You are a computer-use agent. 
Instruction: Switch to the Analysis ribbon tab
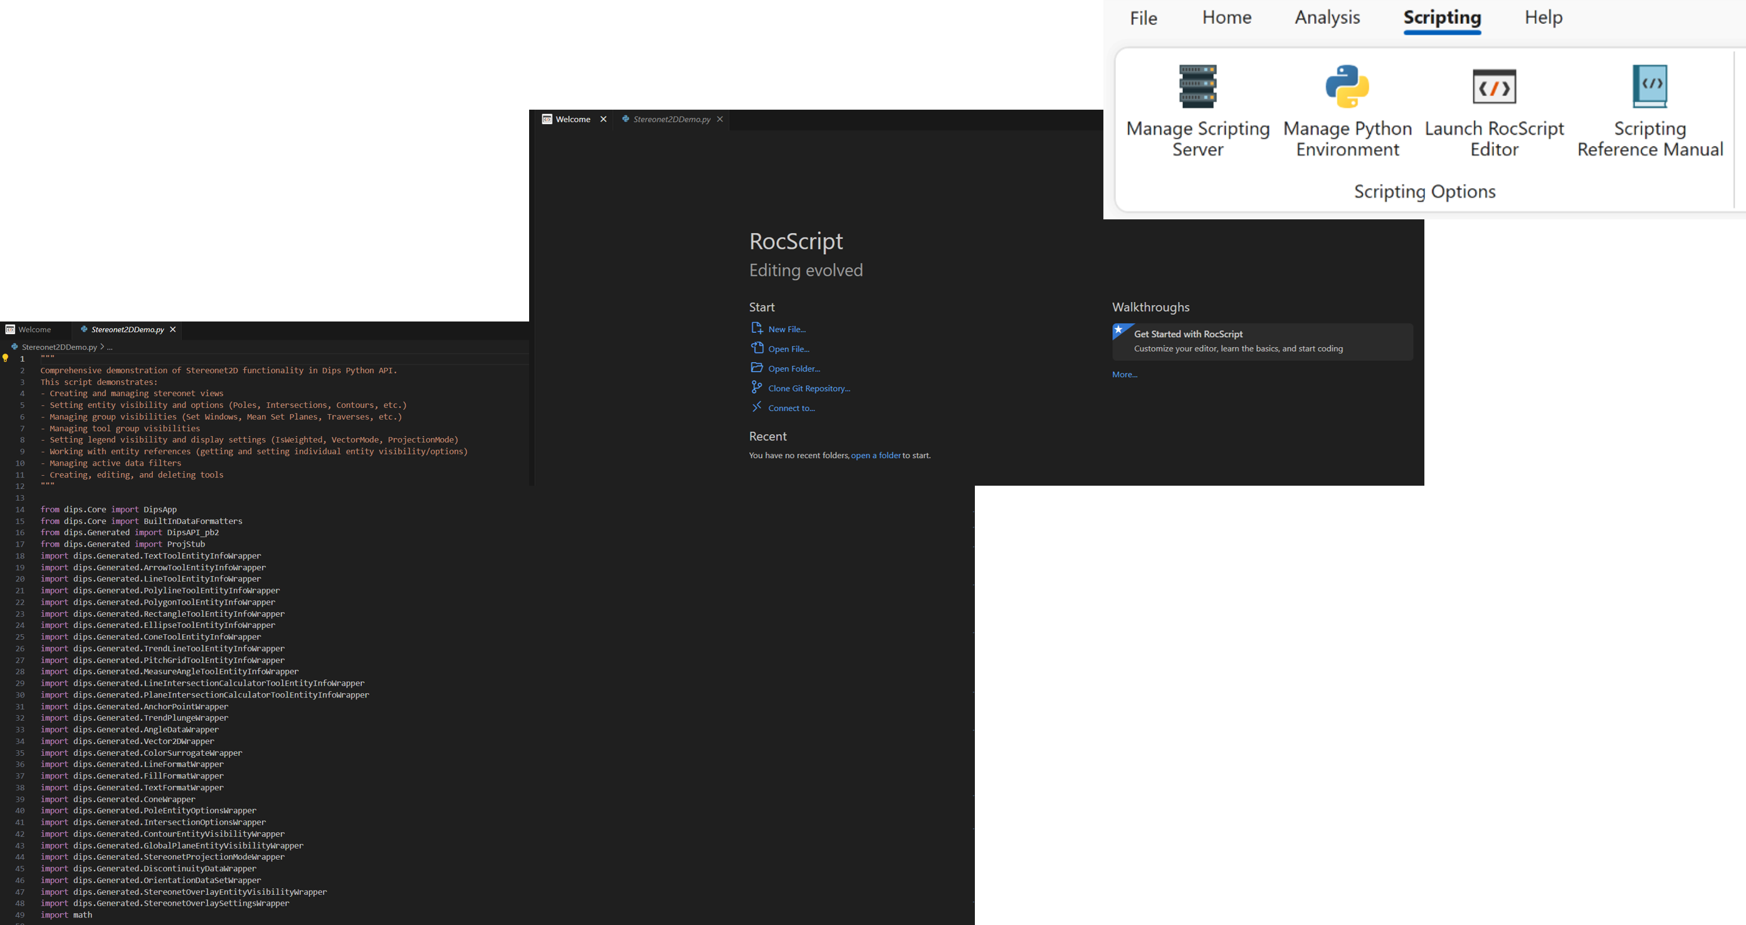click(x=1327, y=18)
